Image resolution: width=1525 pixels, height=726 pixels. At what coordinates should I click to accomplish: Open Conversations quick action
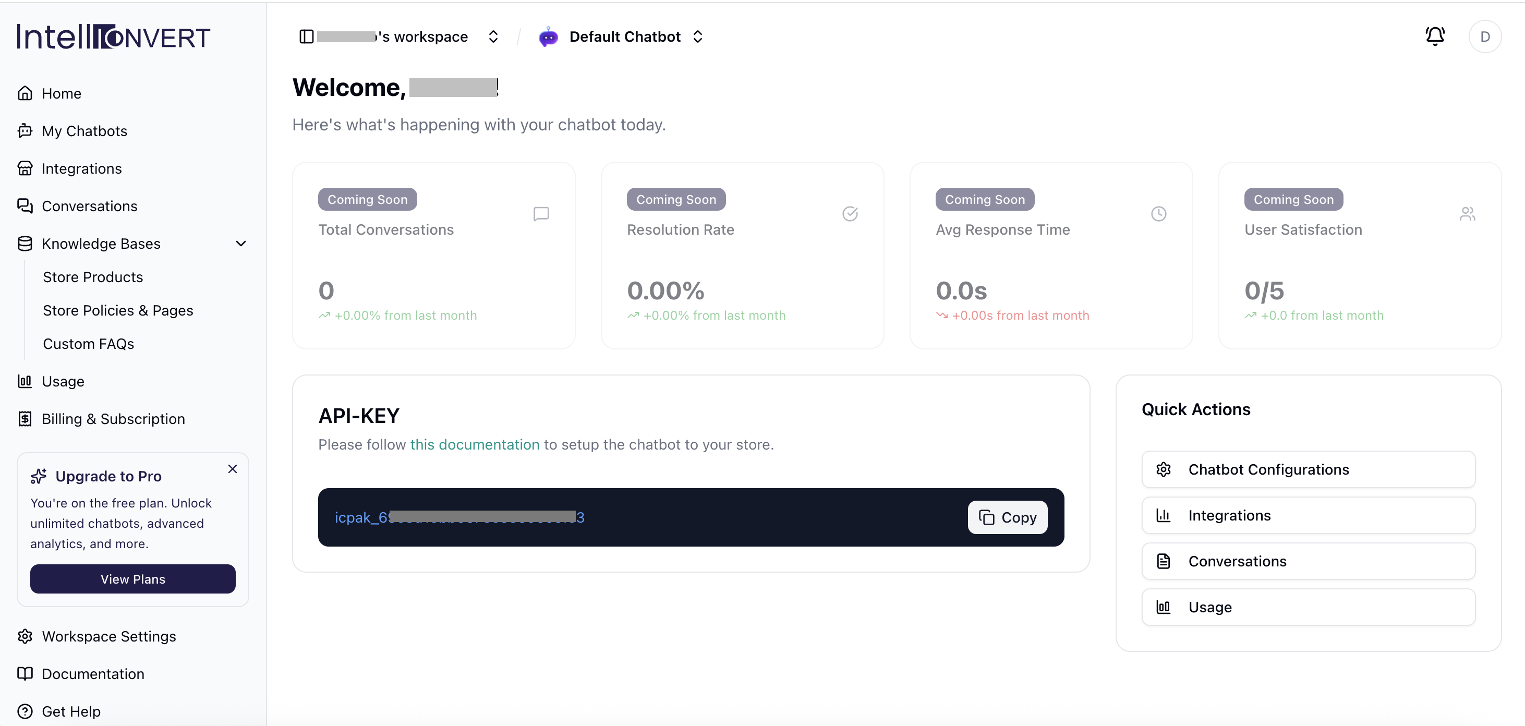point(1309,561)
